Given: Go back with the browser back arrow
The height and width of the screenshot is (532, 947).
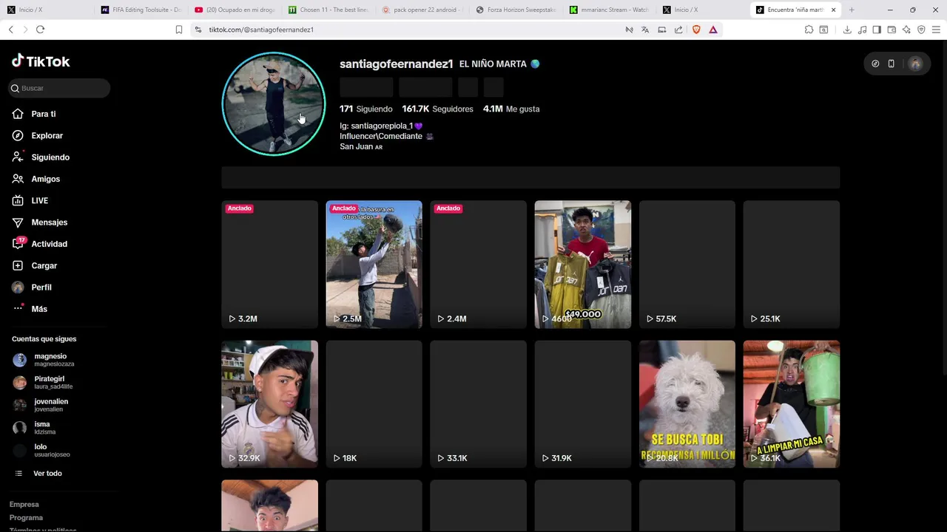Looking at the screenshot, I should pos(10,30).
